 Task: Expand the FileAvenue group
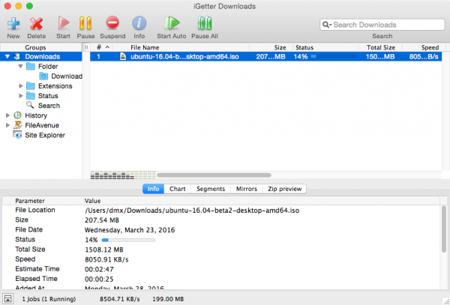click(x=7, y=125)
